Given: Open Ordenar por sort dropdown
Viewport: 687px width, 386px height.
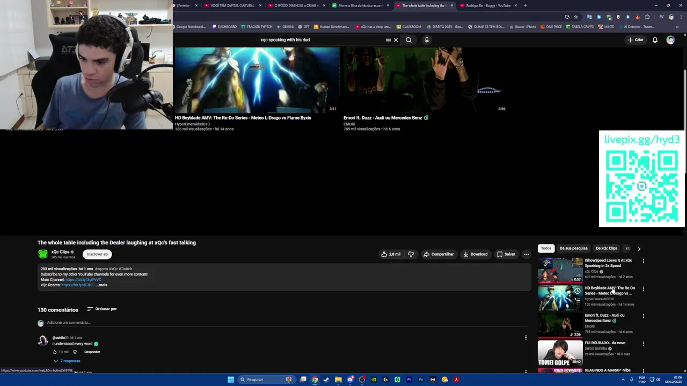Looking at the screenshot, I should coord(102,309).
